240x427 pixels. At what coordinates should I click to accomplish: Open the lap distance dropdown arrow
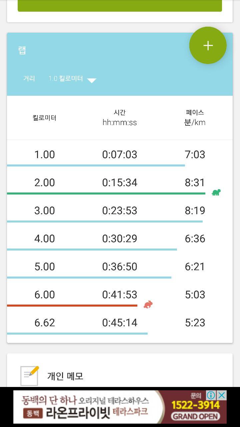click(x=92, y=80)
